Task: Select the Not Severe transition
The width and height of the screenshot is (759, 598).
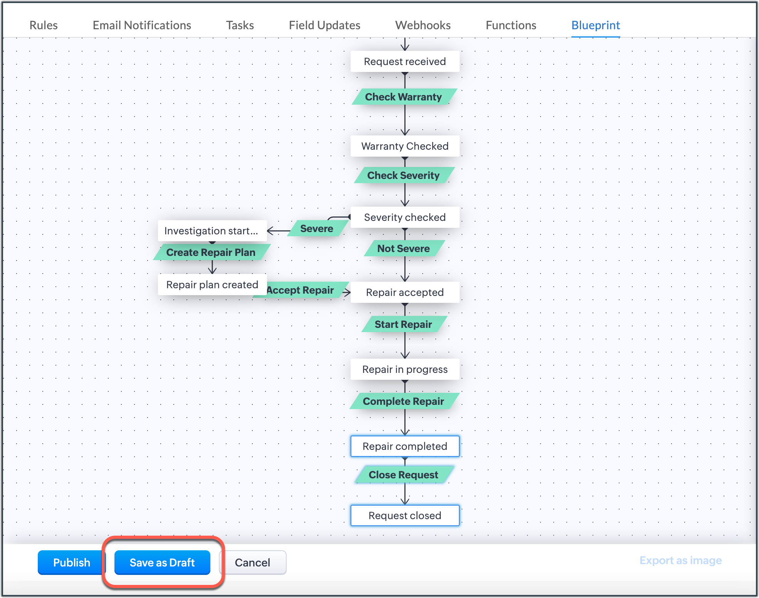Action: 403,249
